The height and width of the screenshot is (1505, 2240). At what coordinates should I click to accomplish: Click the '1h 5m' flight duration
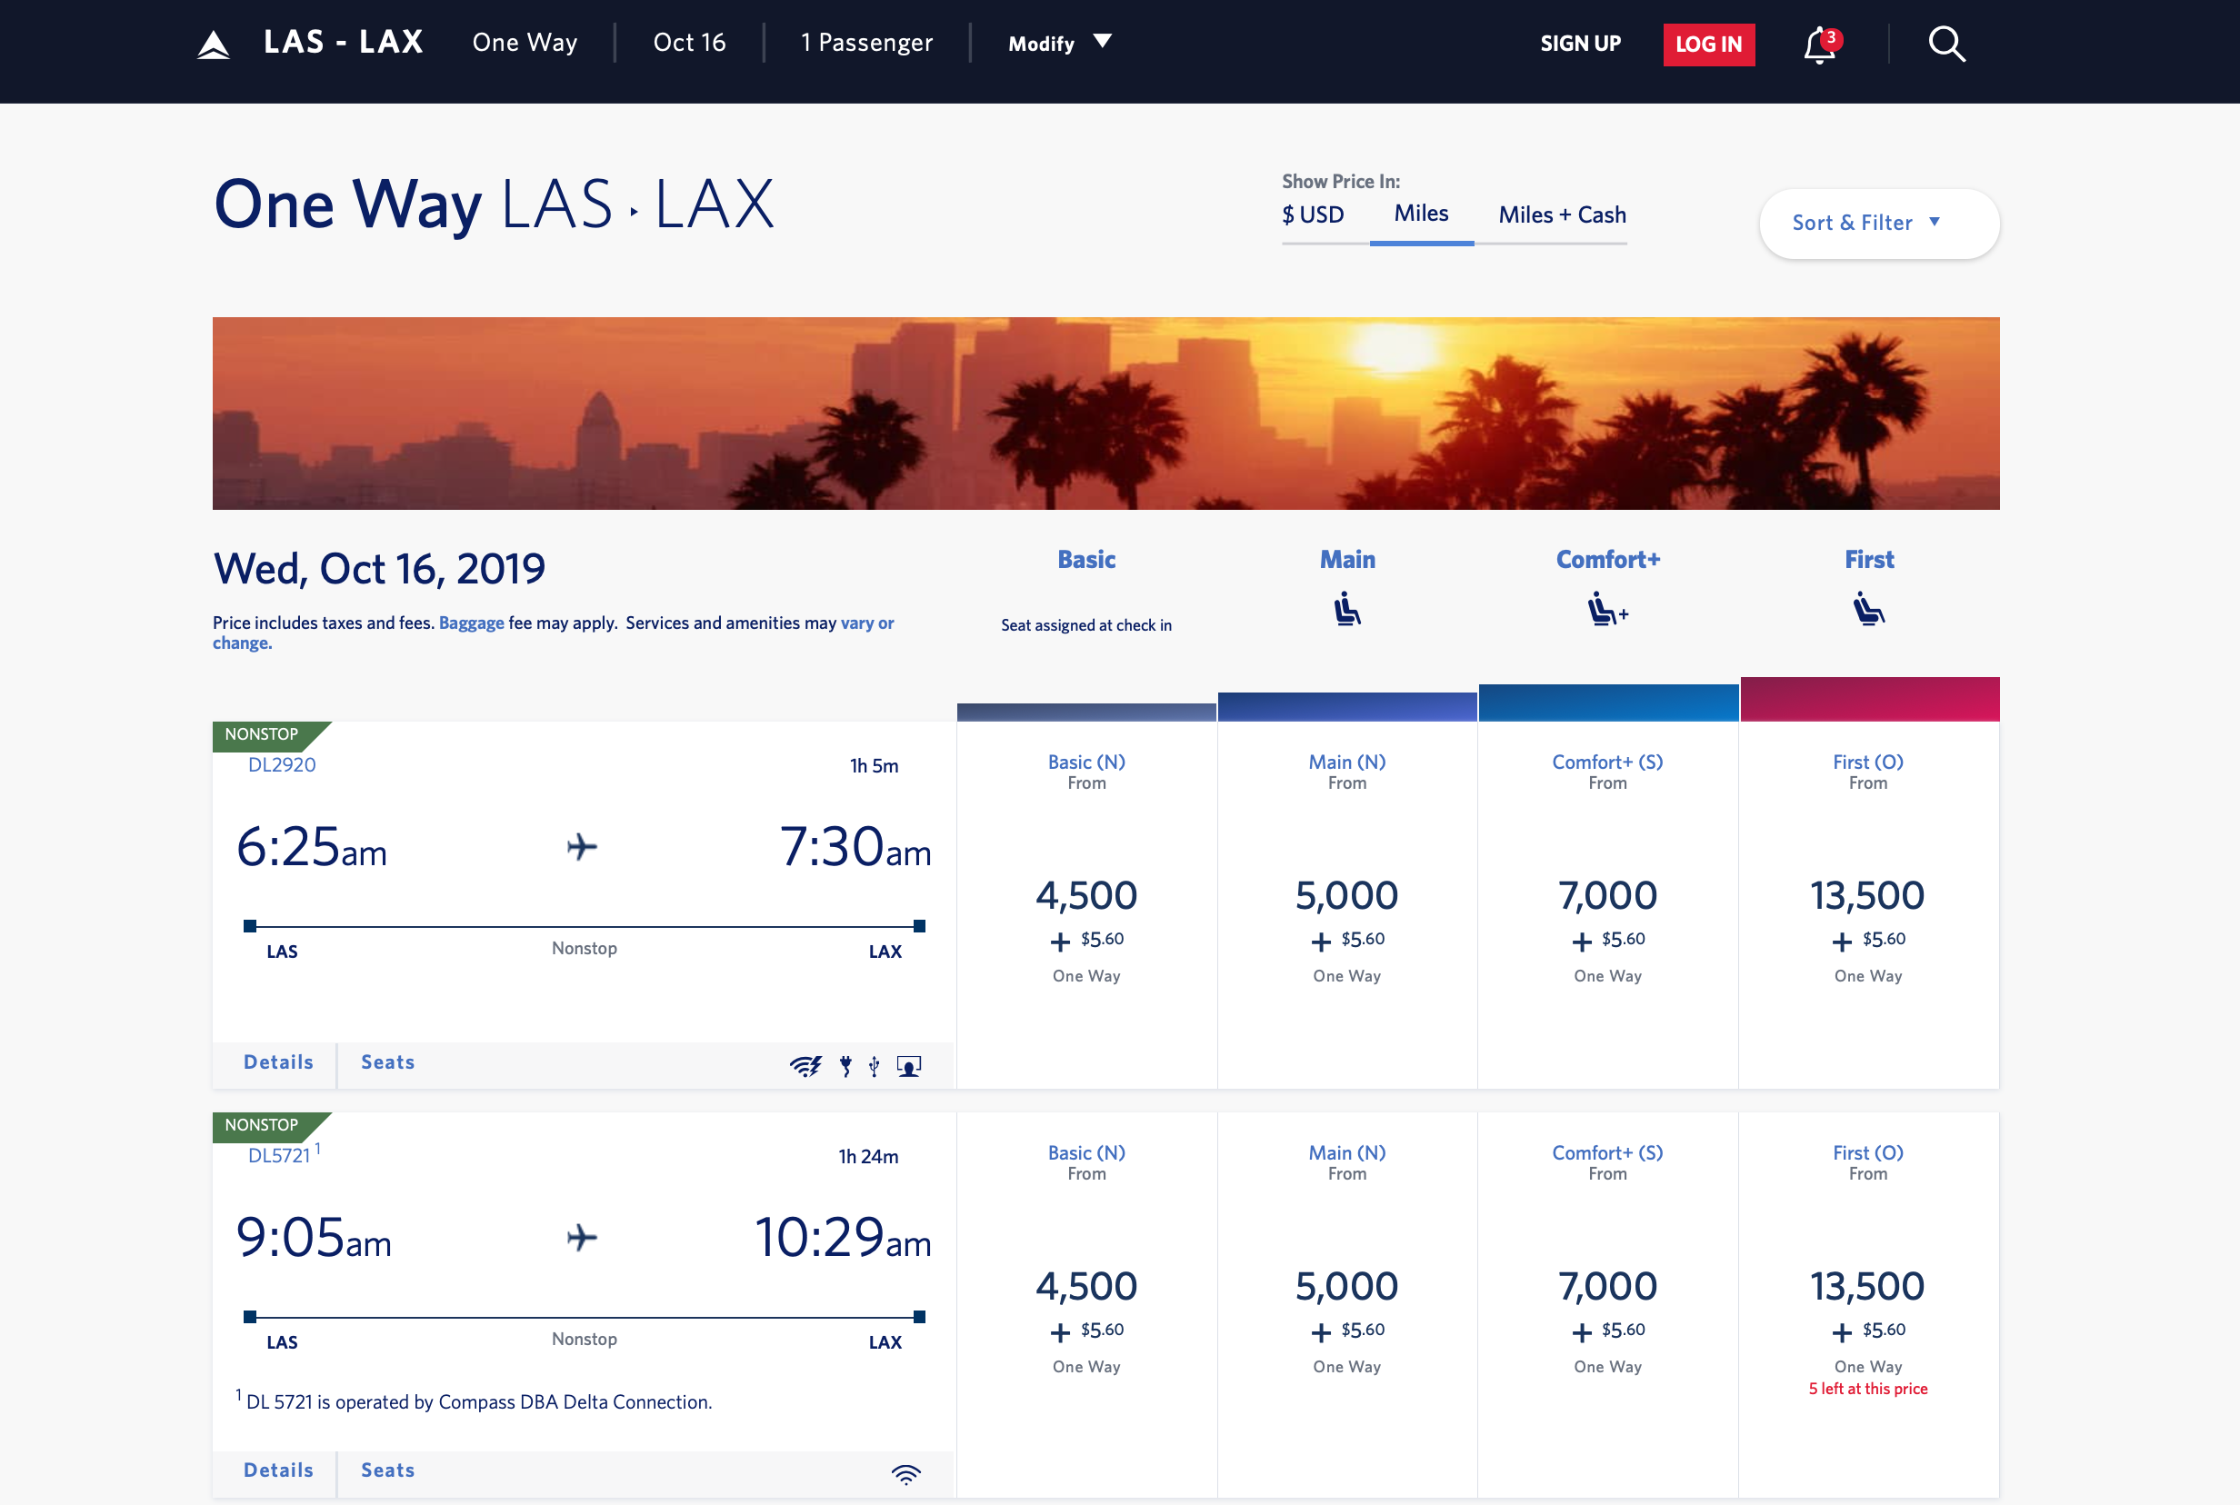click(873, 765)
